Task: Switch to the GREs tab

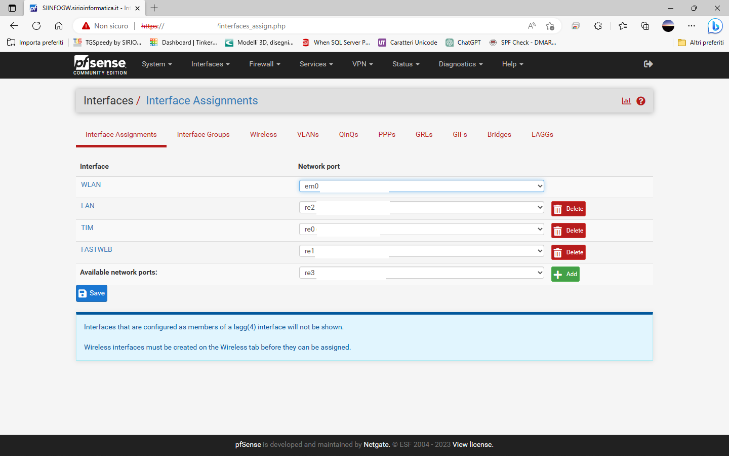Action: point(424,134)
